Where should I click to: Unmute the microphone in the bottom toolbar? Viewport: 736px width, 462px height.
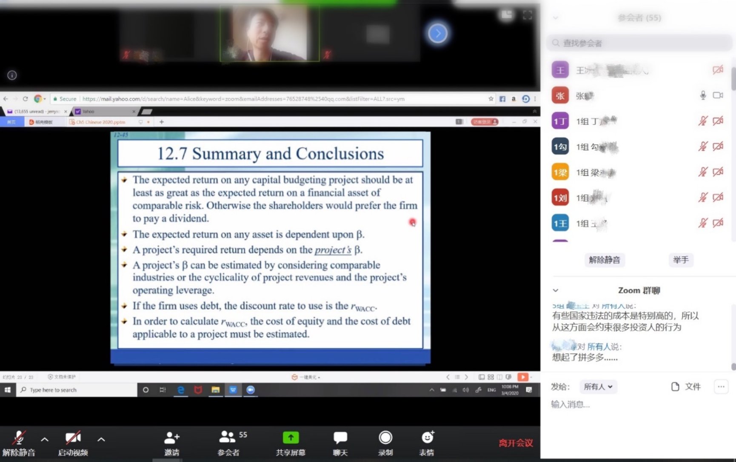tap(18, 438)
